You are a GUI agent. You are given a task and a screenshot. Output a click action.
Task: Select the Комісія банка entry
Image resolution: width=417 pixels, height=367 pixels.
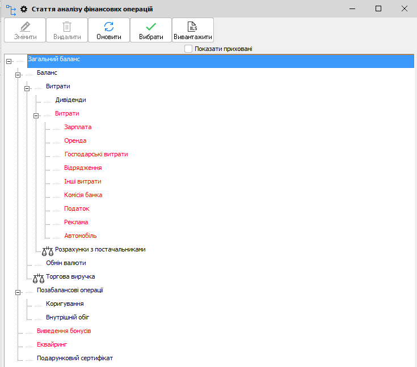coord(83,195)
